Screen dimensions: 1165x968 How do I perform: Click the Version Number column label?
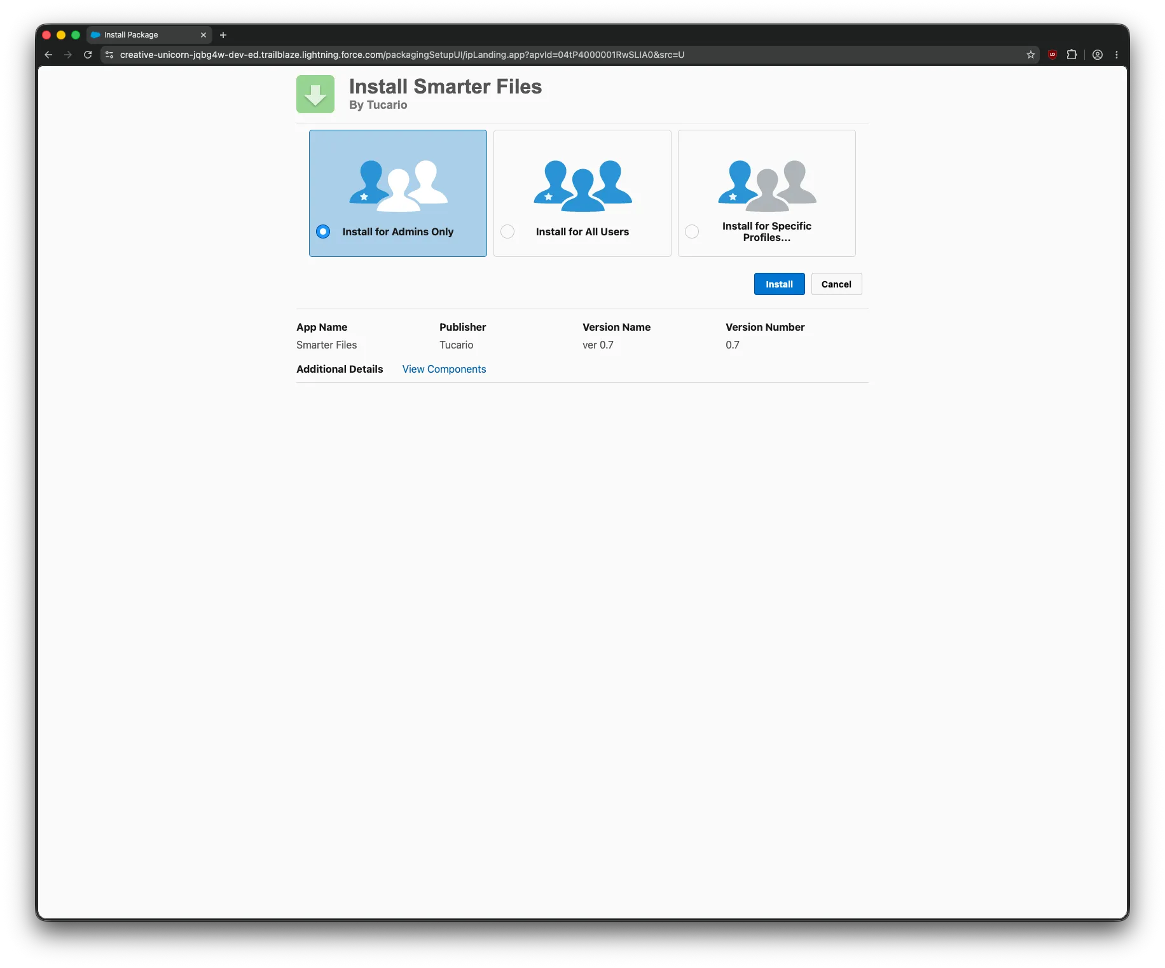coord(765,327)
